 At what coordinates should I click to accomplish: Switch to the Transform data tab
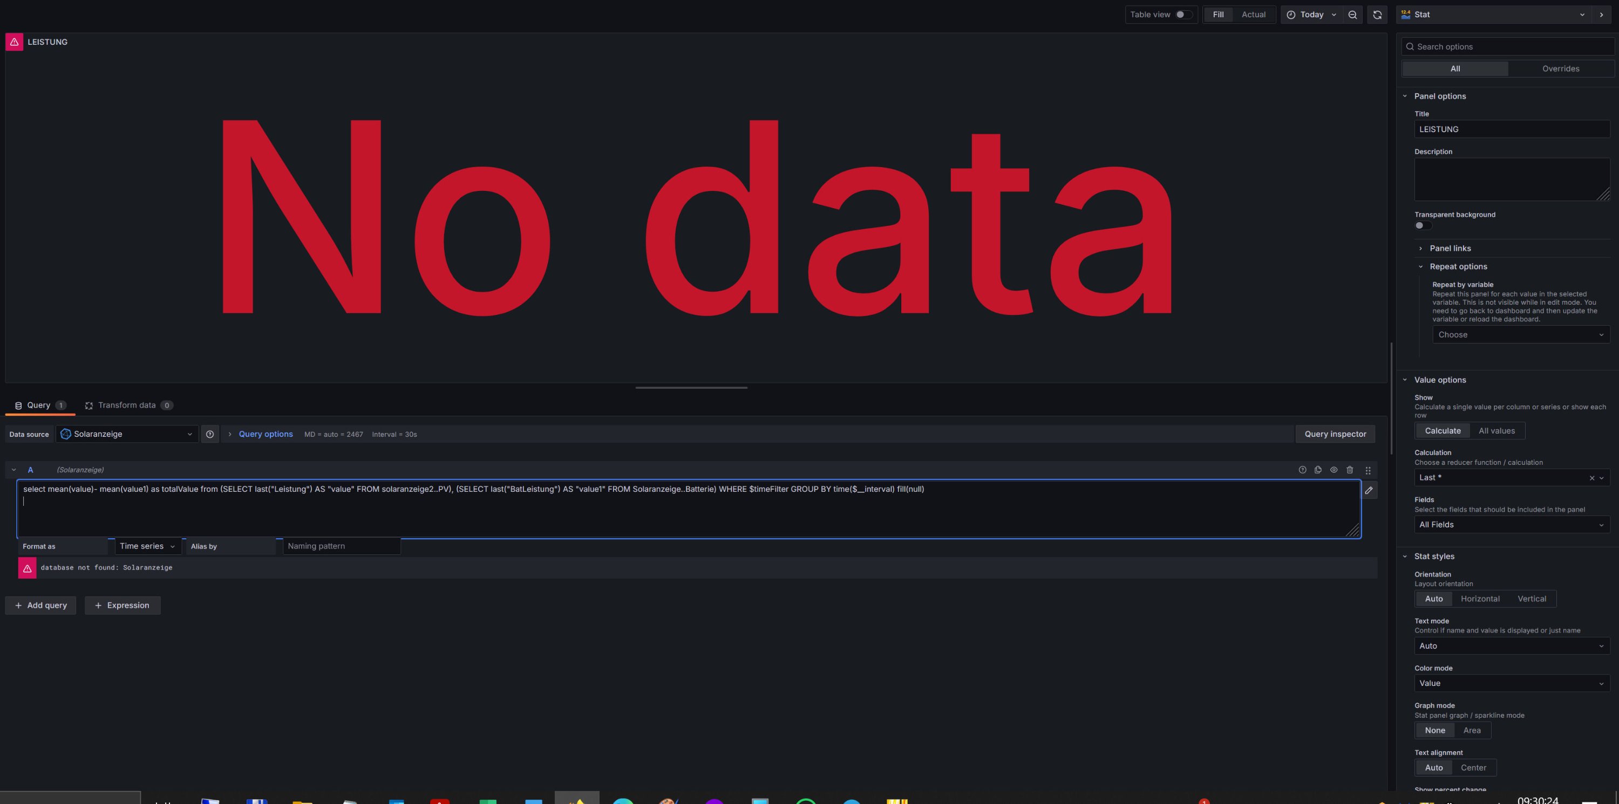click(127, 405)
